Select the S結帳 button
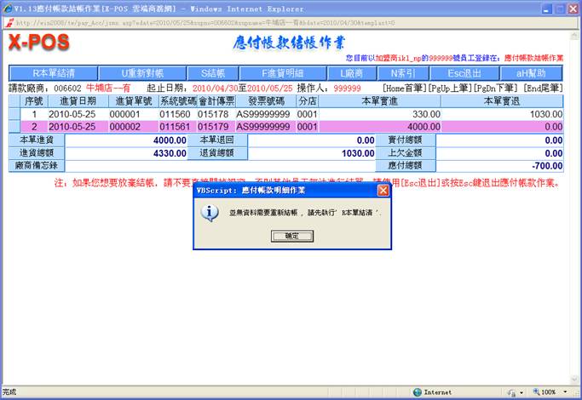Image resolution: width=582 pixels, height=400 pixels. [202, 73]
